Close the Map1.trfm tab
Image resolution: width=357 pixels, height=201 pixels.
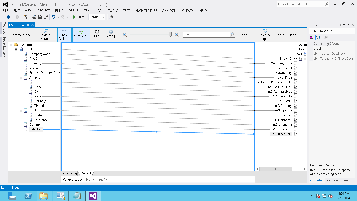(x=32, y=25)
